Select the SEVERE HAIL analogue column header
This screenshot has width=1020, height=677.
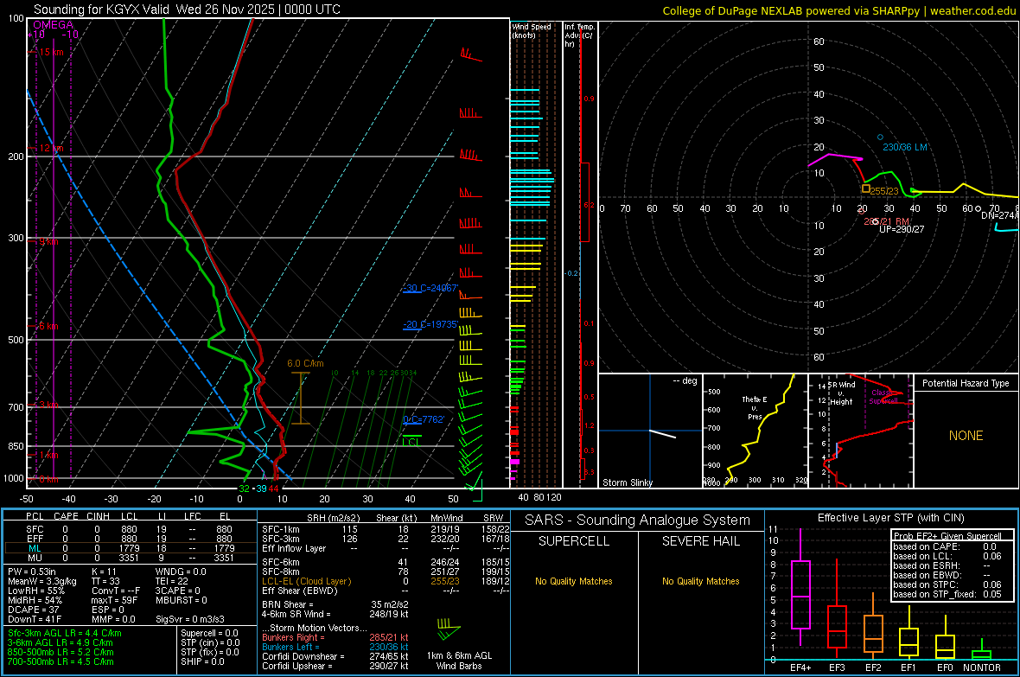pos(701,541)
